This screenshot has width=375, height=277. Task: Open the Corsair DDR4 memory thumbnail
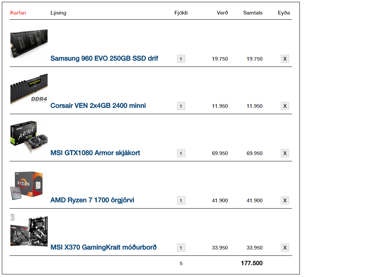click(x=29, y=89)
